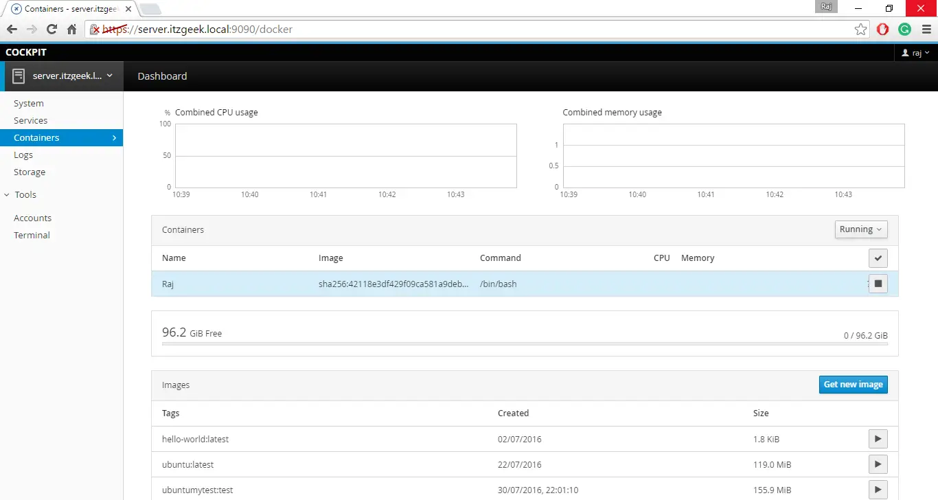This screenshot has width=938, height=500.
Task: Click the Opera extension icon
Action: [x=883, y=30]
